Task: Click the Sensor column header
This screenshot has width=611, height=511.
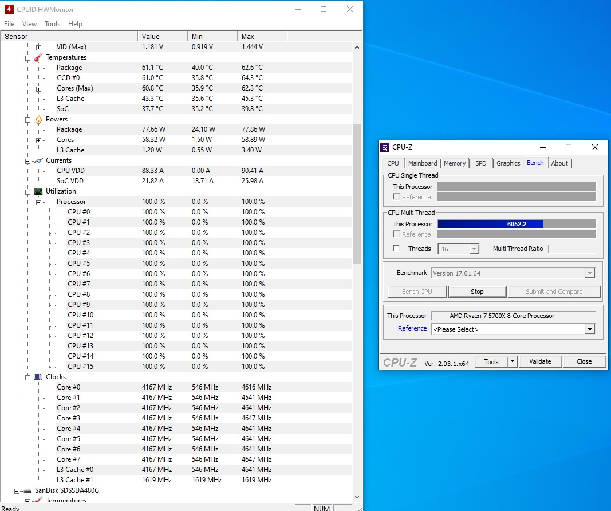Action: 69,36
